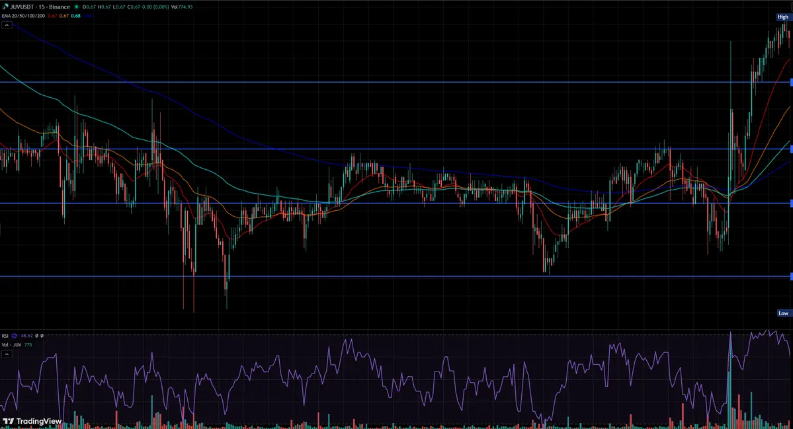Image resolution: width=793 pixels, height=429 pixels.
Task: Click the High price label
Action: click(x=783, y=17)
